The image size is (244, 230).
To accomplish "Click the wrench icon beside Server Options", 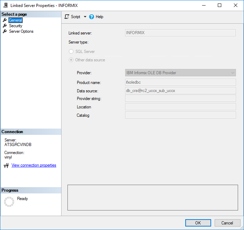I will point(5,31).
